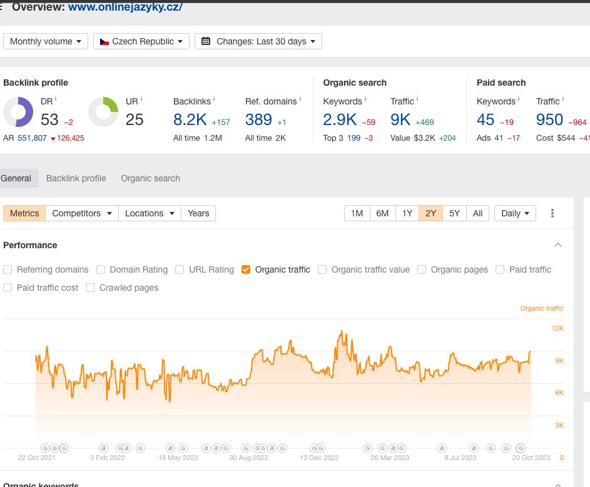This screenshot has height=487, width=590.
Task: Click the last G marker near 20 Oct 2023
Action: (x=521, y=448)
